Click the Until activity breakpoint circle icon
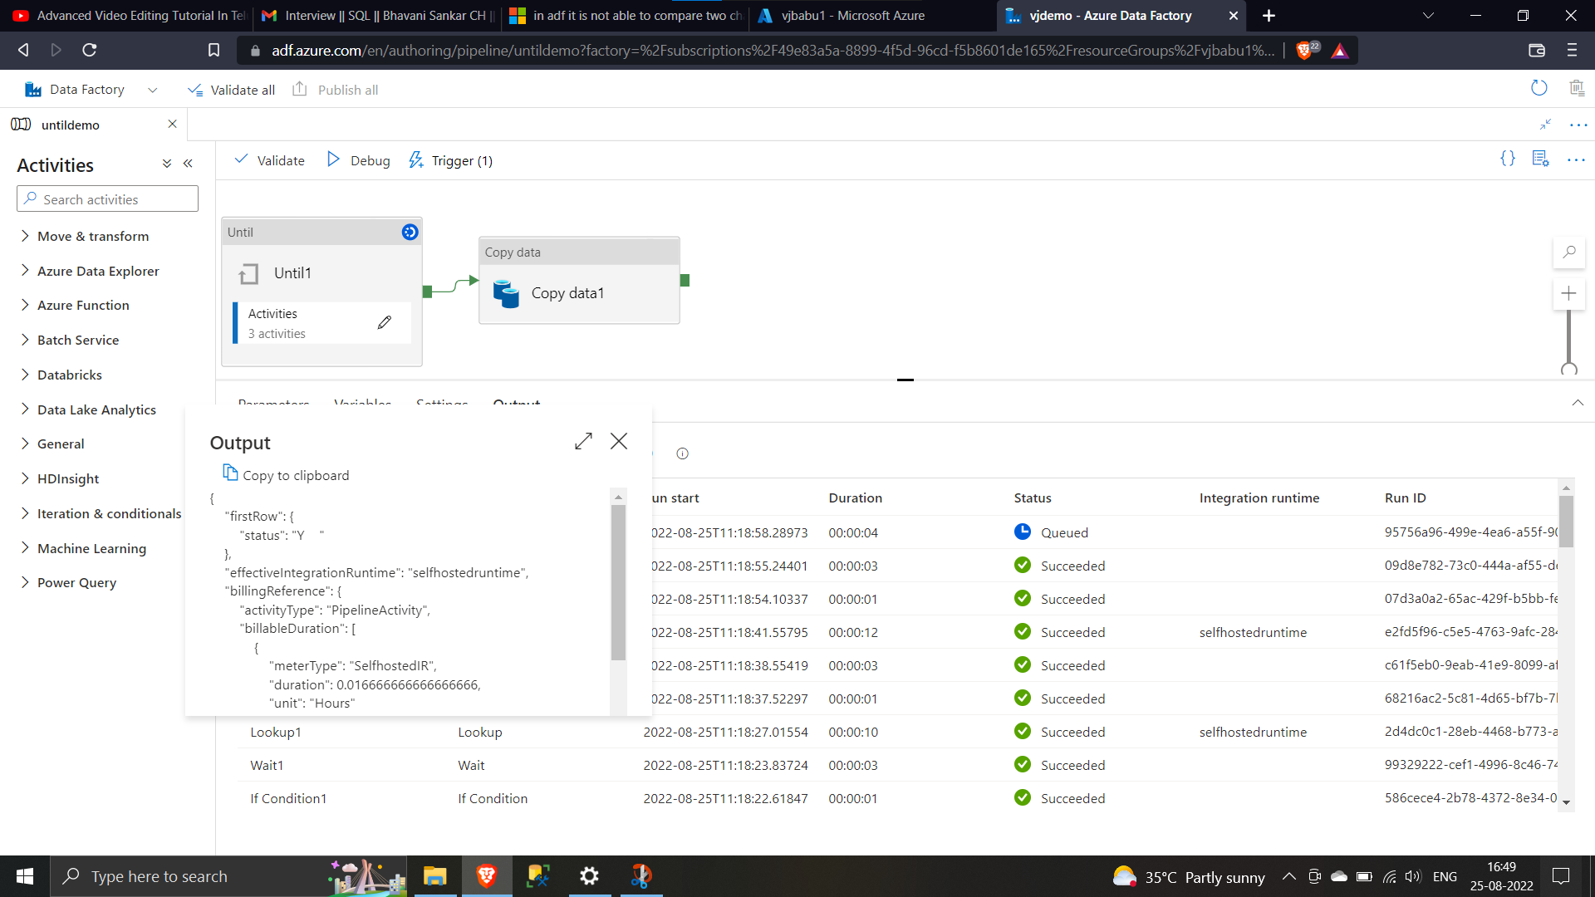The width and height of the screenshot is (1595, 897). coord(410,232)
